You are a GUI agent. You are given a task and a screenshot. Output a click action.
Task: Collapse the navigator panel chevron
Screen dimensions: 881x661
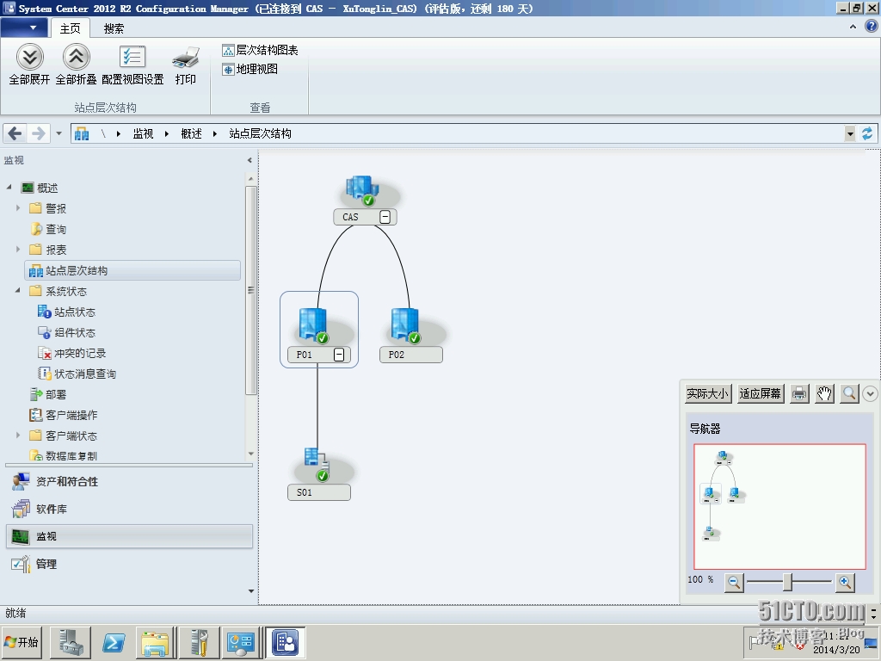tap(870, 393)
